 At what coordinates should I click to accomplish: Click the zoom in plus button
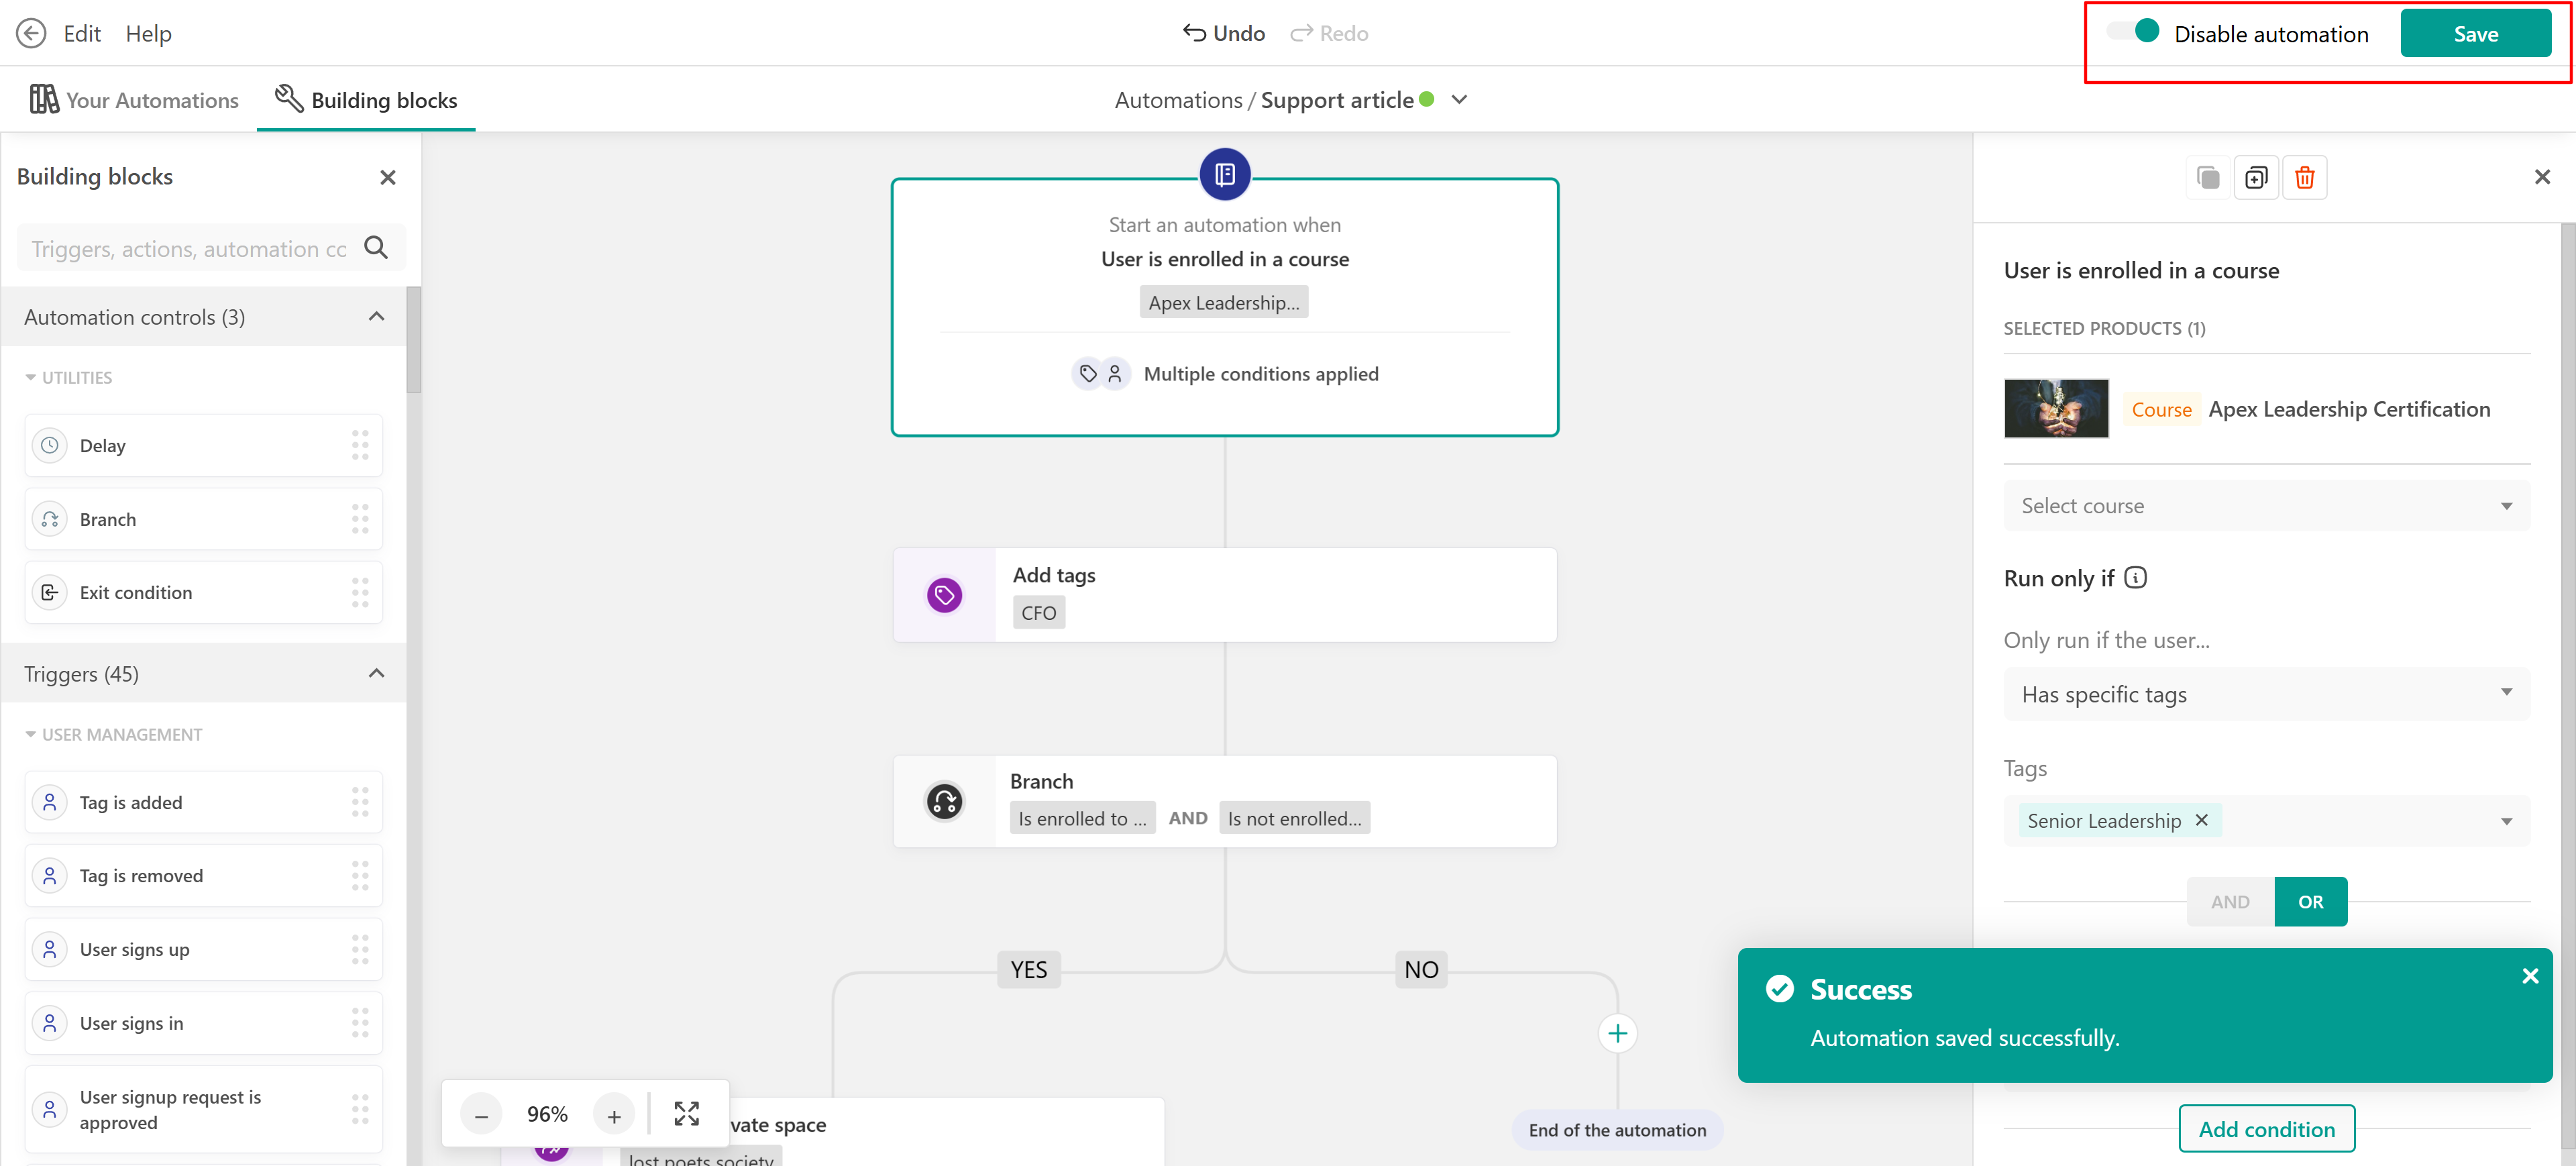[x=614, y=1115]
